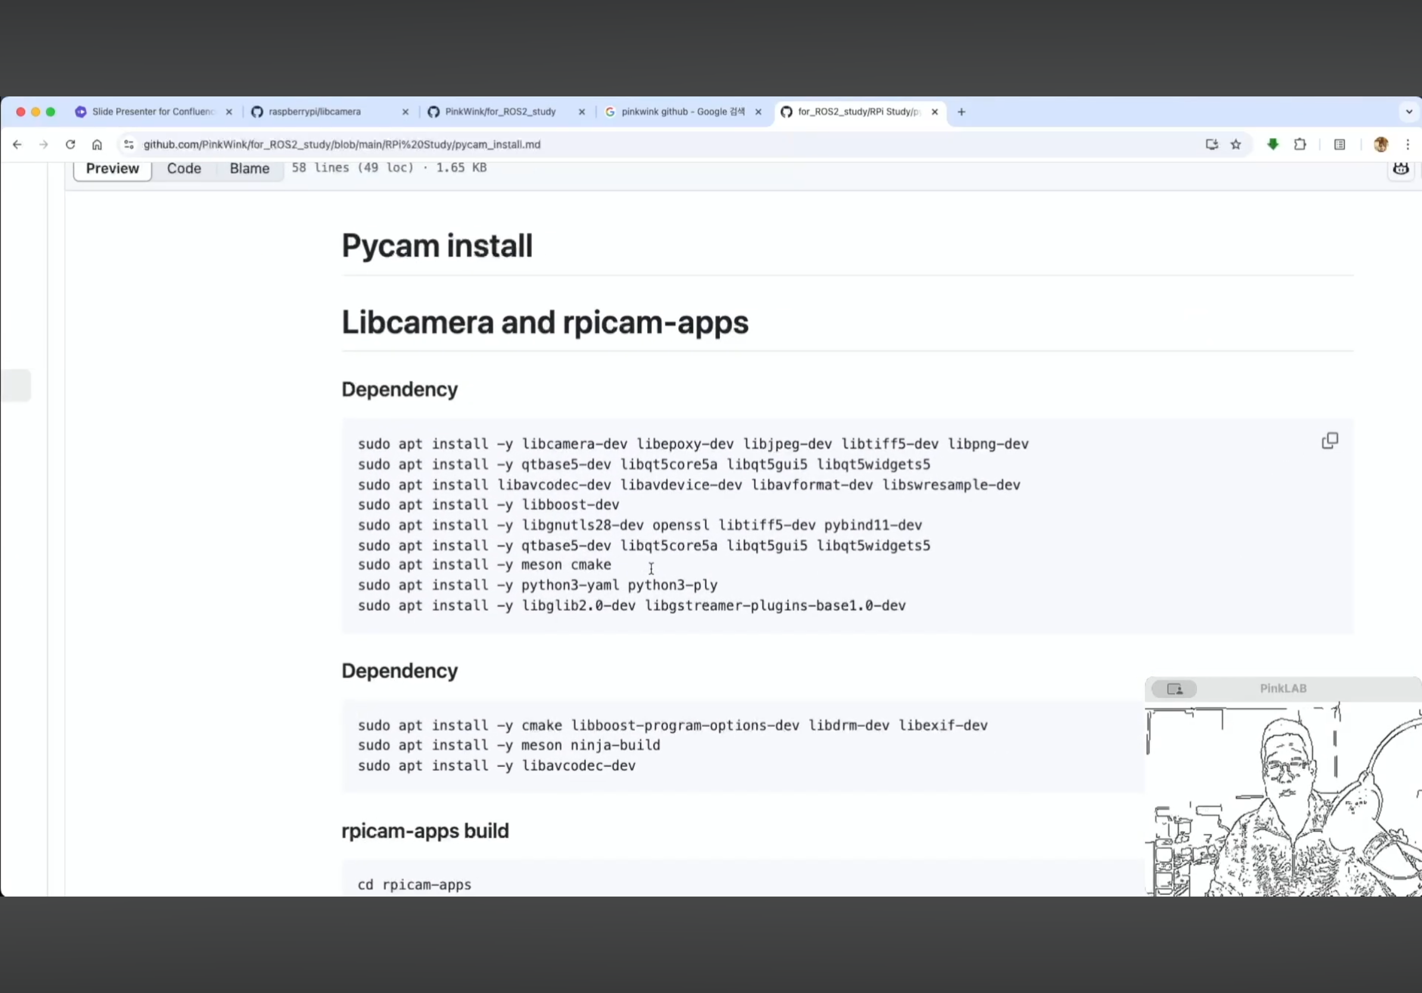View site information icon in address bar
This screenshot has width=1422, height=993.
click(129, 144)
